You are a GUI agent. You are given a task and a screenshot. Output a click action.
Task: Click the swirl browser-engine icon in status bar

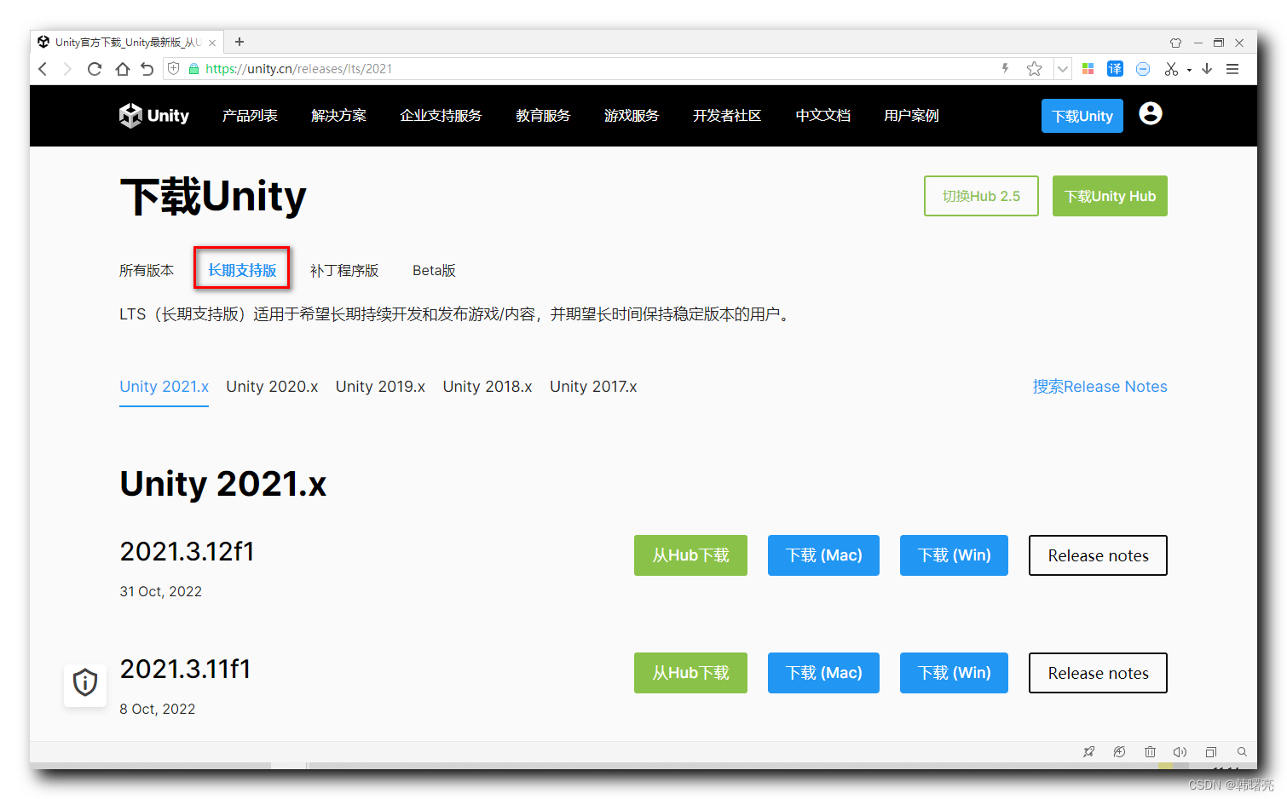click(x=1119, y=752)
